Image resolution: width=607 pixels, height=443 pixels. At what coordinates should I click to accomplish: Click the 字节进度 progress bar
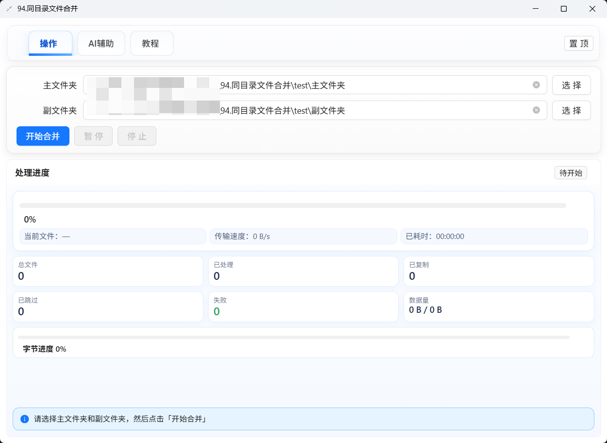(293, 337)
